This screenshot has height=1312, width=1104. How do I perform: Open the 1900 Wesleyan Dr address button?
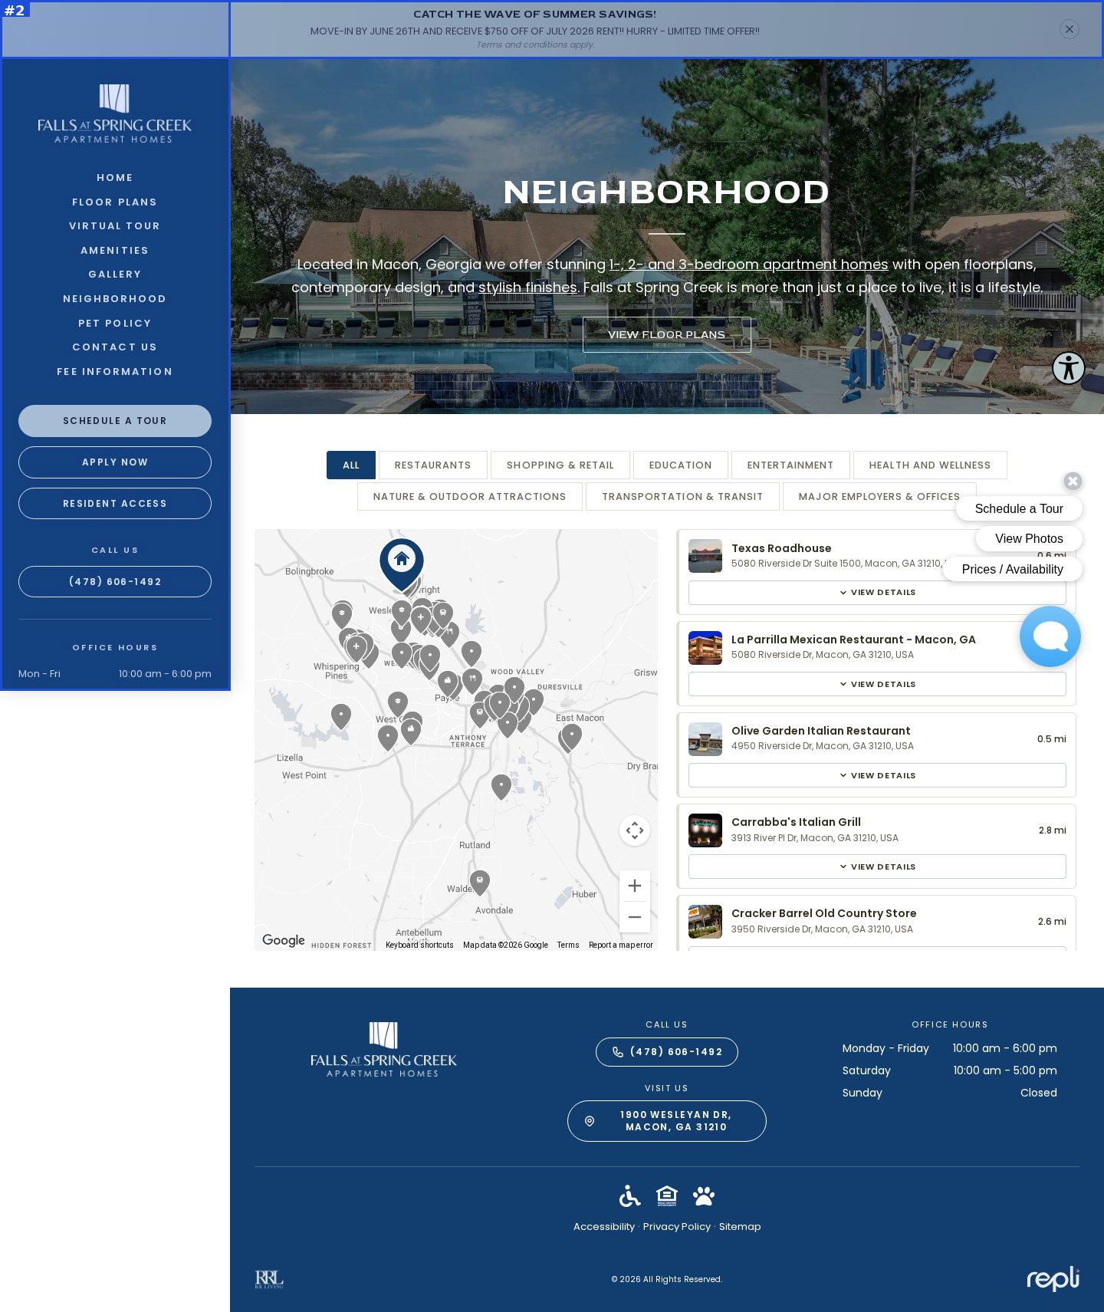pos(667,1121)
